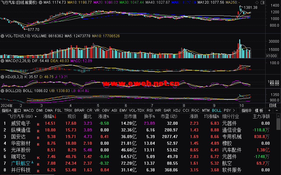This screenshot has width=281, height=175.
Task: Switch indicator to EMV
Action: click(x=123, y=111)
